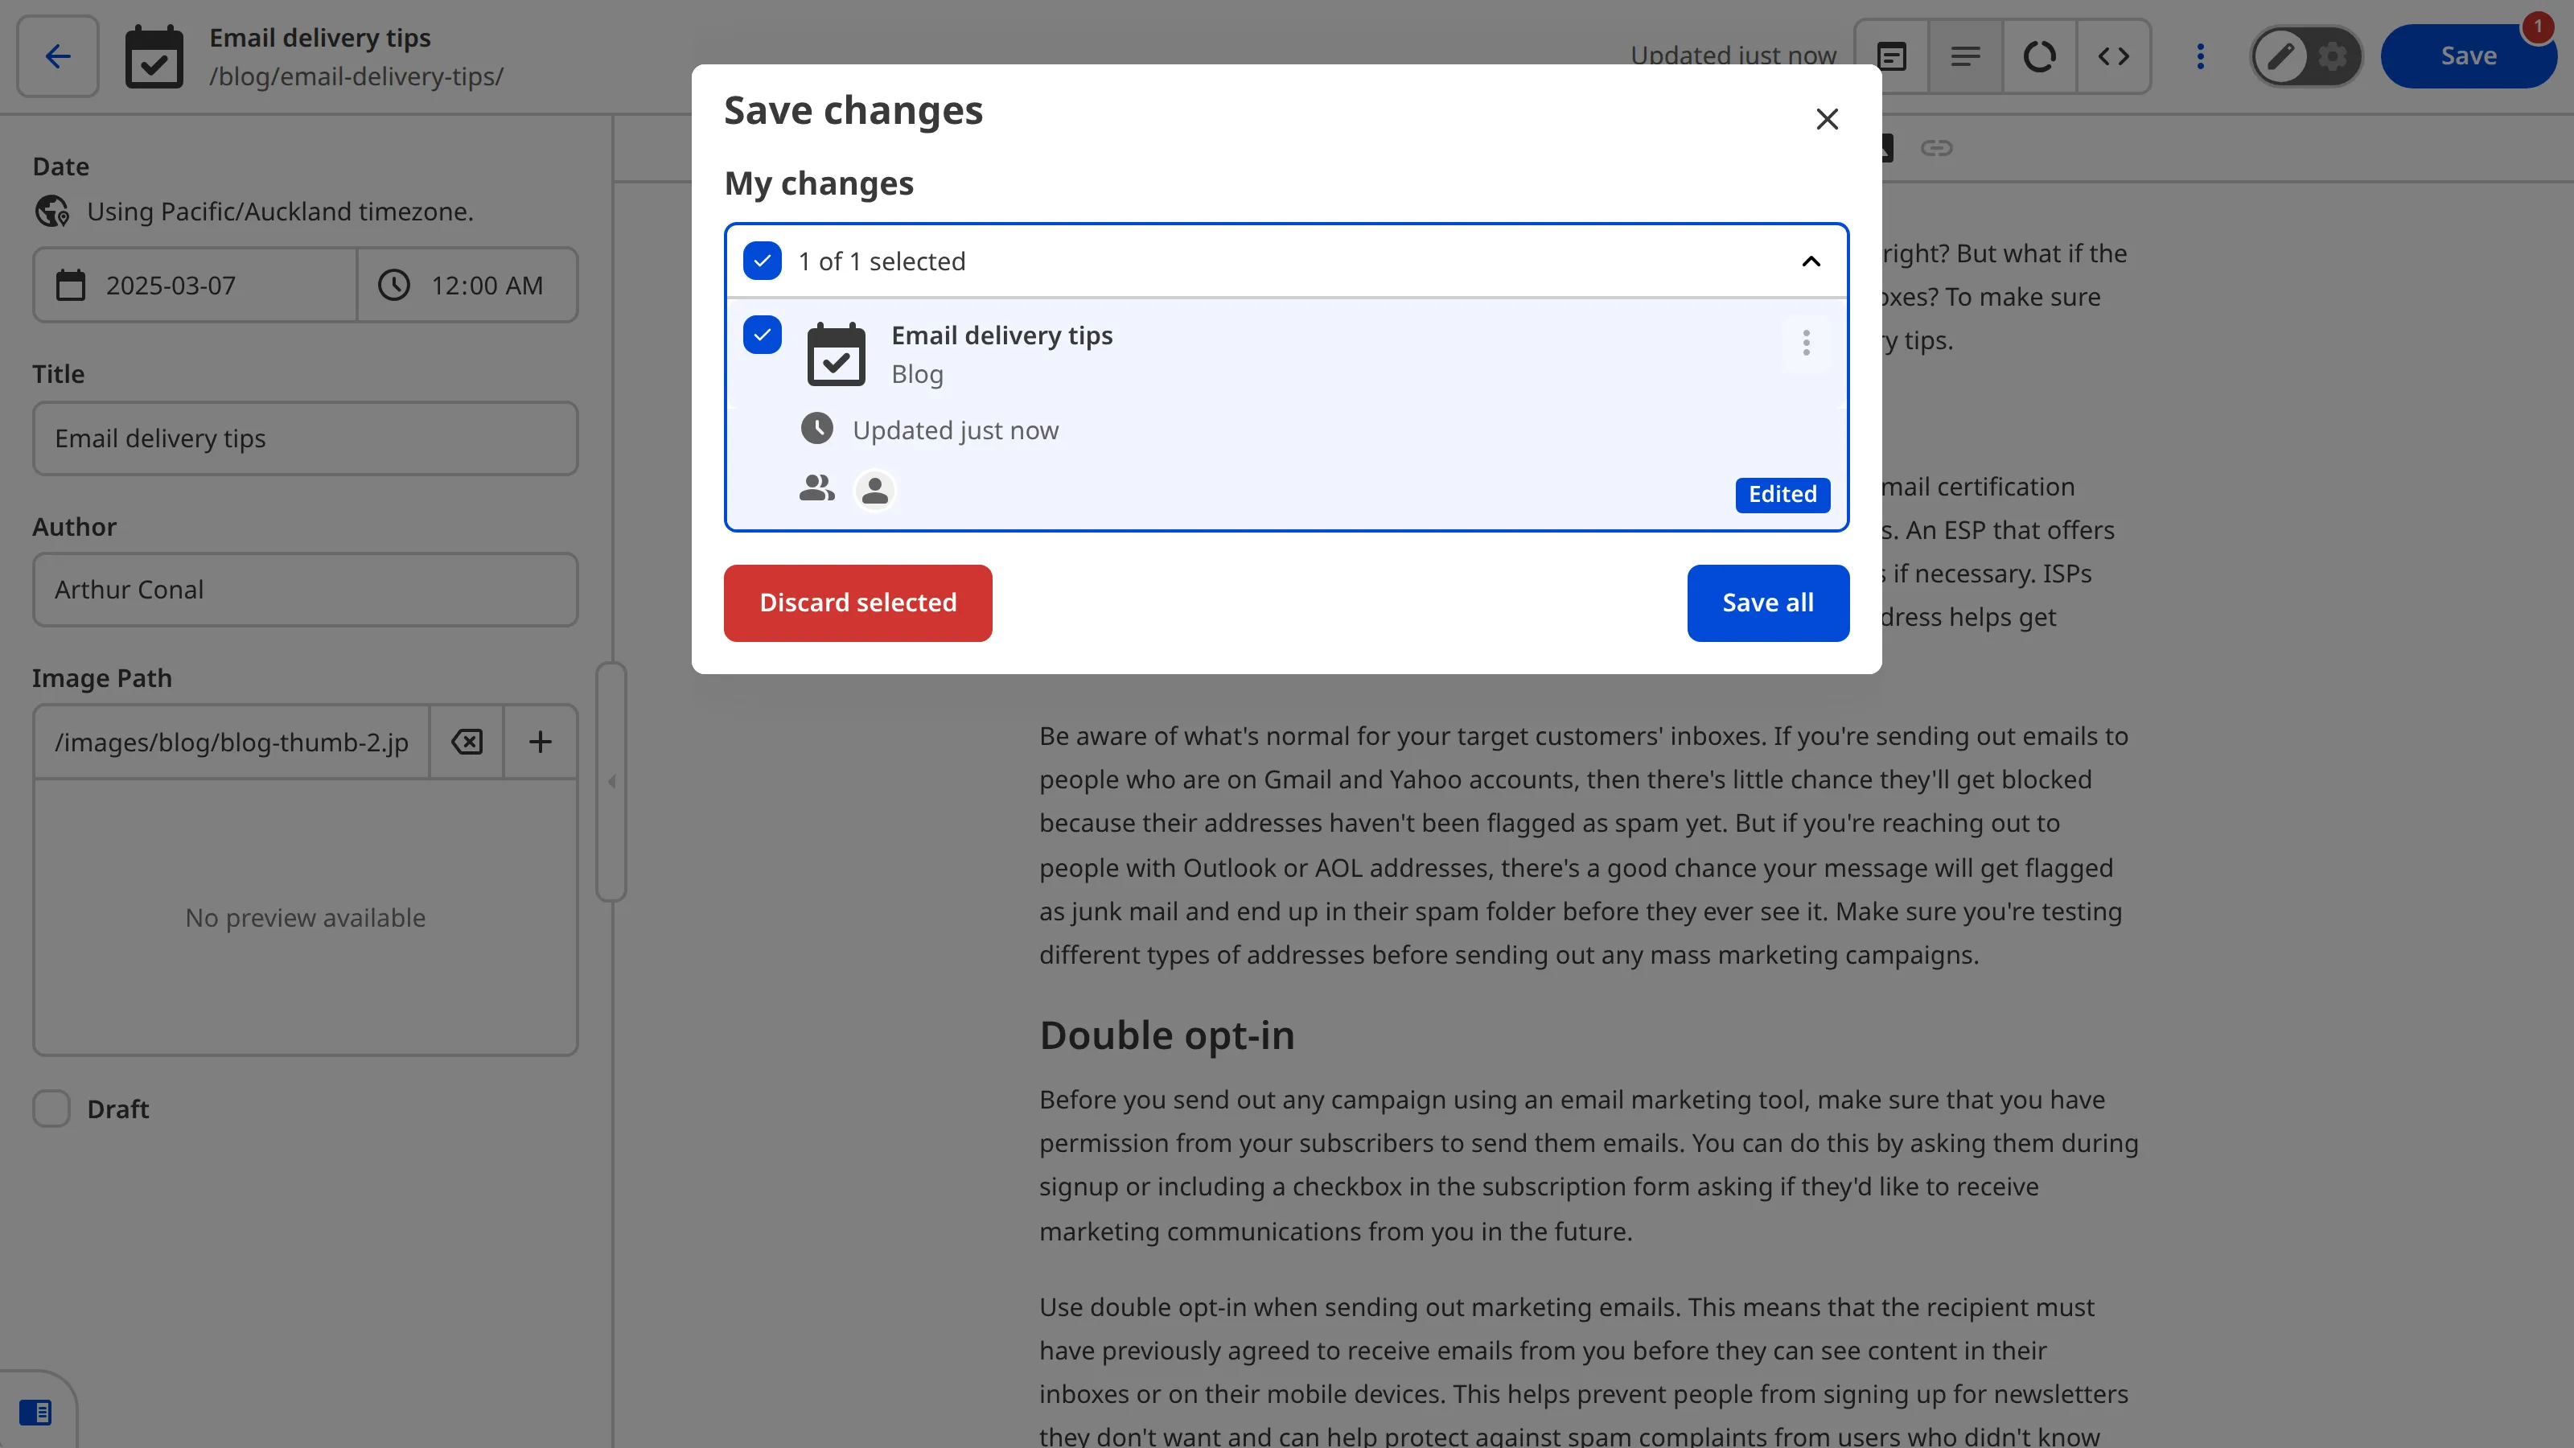The image size is (2574, 1448).
Task: Open the overflow menu next to the view toolbar
Action: (2200, 56)
